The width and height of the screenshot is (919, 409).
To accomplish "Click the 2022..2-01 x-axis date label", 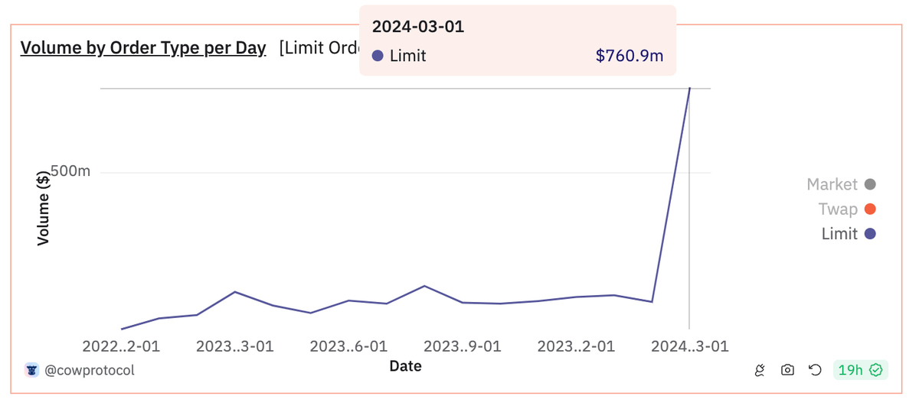I will click(x=121, y=346).
